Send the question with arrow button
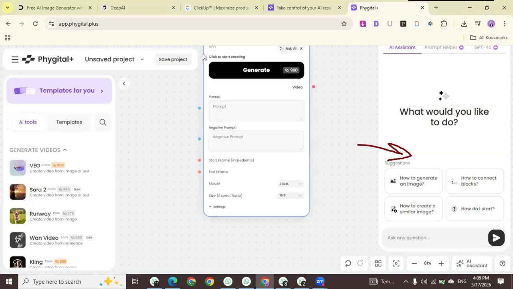 496,238
